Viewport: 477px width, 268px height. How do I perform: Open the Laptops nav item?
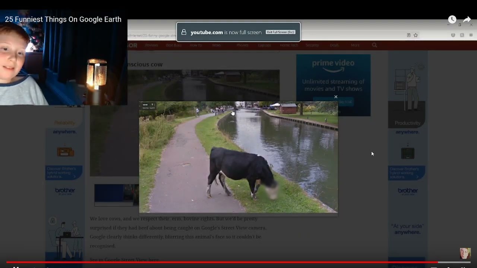tap(265, 45)
